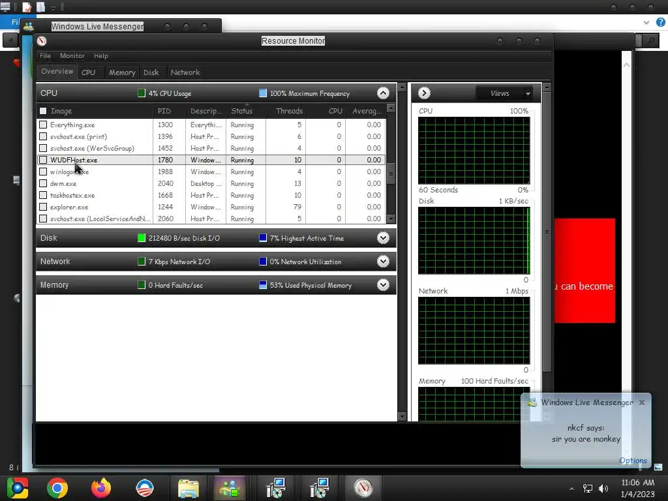Viewport: 668px width, 501px height.
Task: Launch Firefox from the taskbar
Action: coord(101,488)
